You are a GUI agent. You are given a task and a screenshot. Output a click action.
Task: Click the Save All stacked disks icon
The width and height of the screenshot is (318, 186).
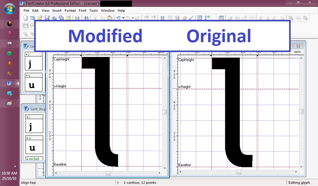61,18
